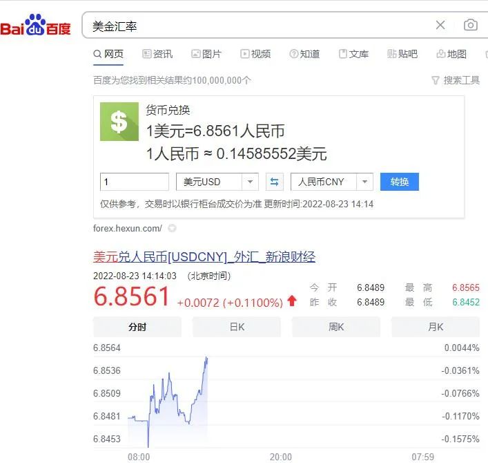Click the 搜索工具 link
This screenshot has height=463, width=488.
[461, 80]
